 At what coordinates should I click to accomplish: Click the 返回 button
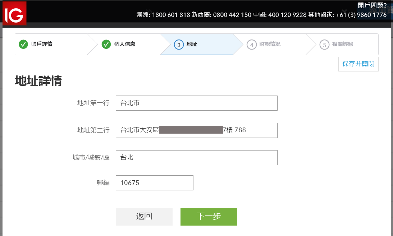(x=144, y=217)
